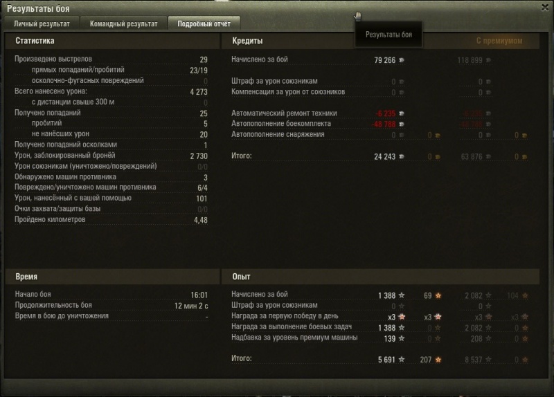
Task: Click the С премиумом column header
Action: pos(499,41)
